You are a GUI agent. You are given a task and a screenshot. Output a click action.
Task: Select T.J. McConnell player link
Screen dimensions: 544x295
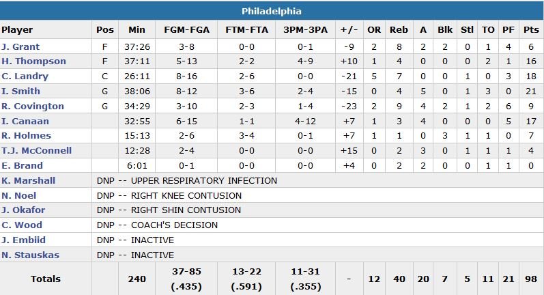[36, 151]
